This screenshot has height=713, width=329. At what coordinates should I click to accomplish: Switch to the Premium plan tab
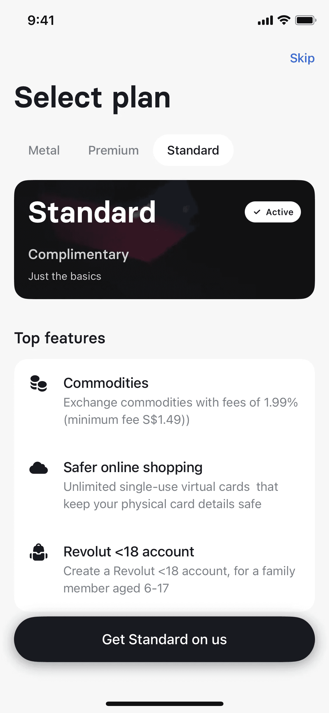[x=113, y=150]
